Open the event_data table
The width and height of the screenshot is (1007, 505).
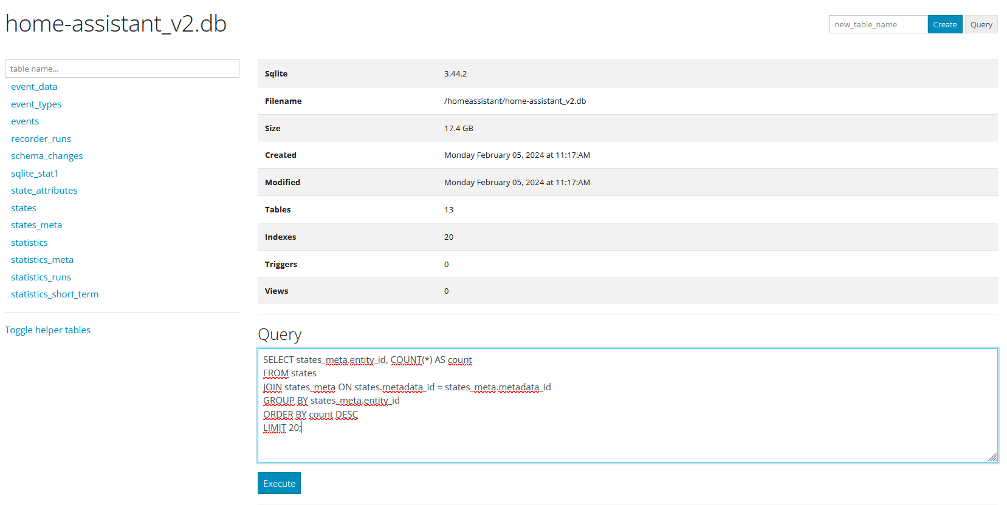coord(34,87)
